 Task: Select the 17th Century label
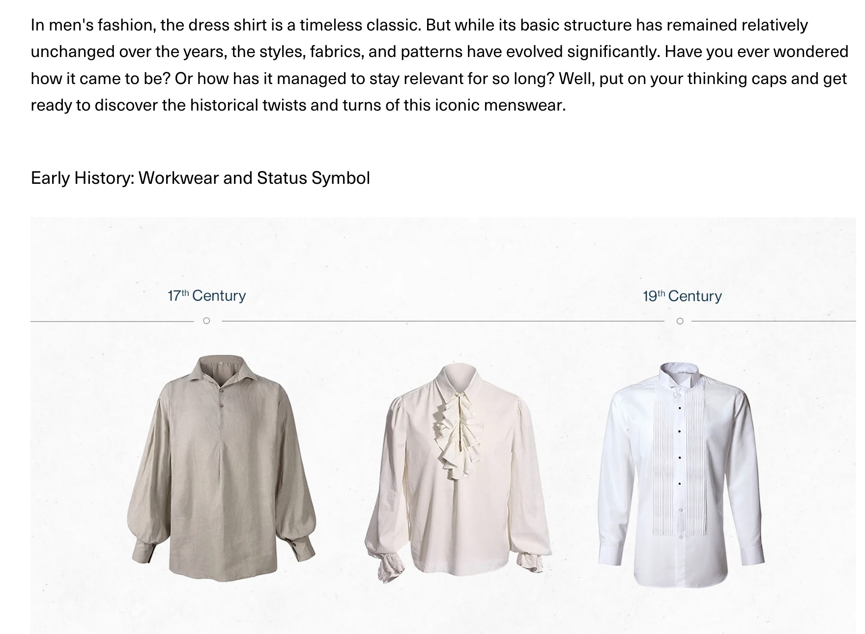tap(206, 295)
